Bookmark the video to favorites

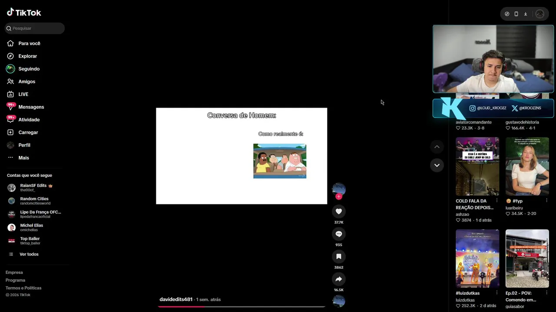pos(339,257)
